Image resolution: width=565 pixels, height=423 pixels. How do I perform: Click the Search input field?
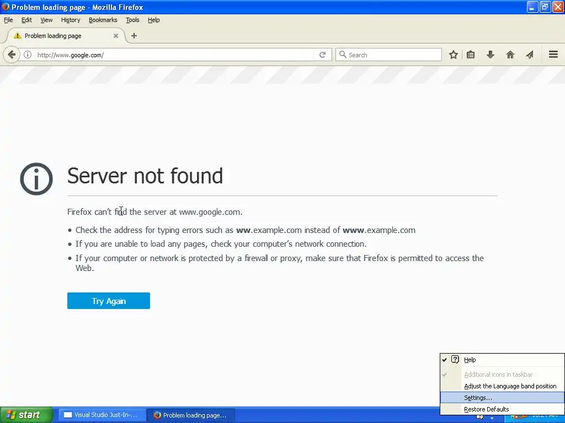tap(388, 55)
